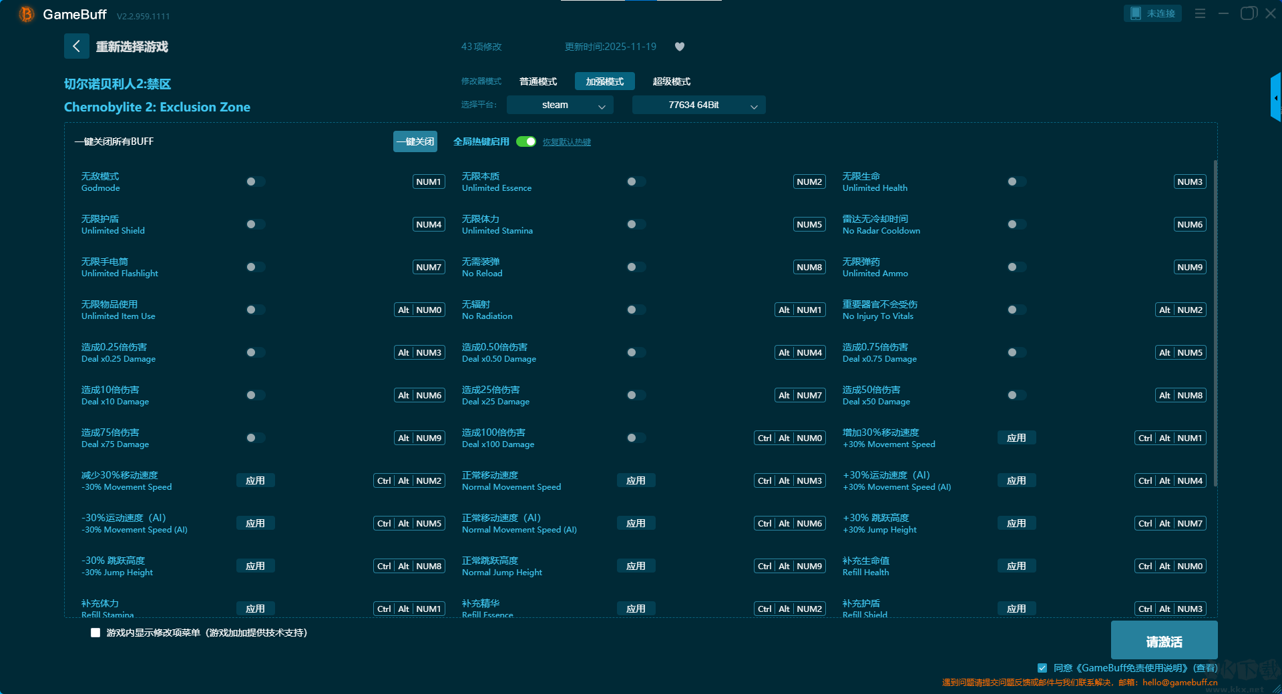1282x694 pixels.
Task: Open the steam platform dropdown
Action: [x=560, y=105]
